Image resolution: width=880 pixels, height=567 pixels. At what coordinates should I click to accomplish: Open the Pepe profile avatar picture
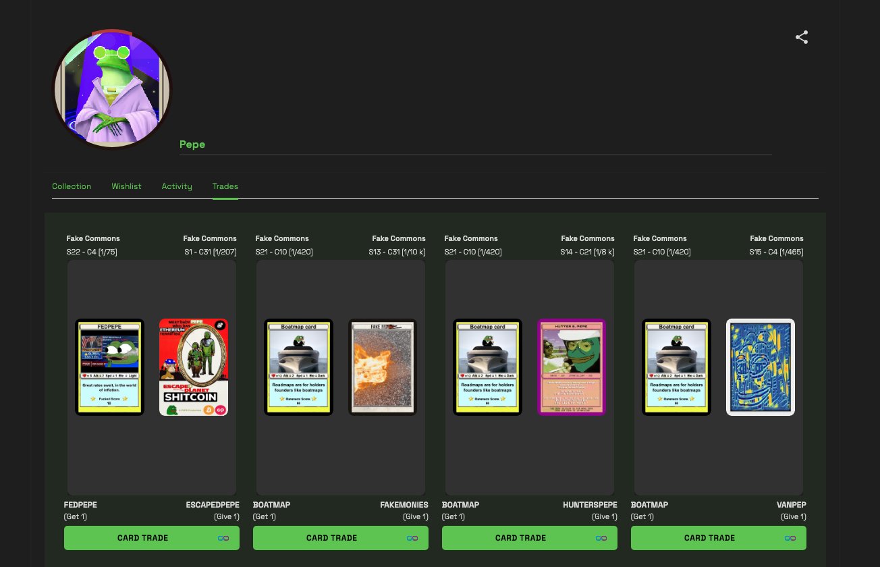112,89
